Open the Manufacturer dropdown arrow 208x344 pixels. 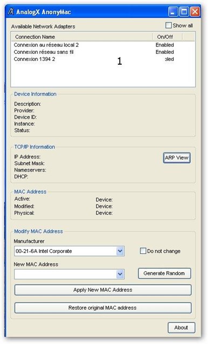pyautogui.click(x=120, y=251)
